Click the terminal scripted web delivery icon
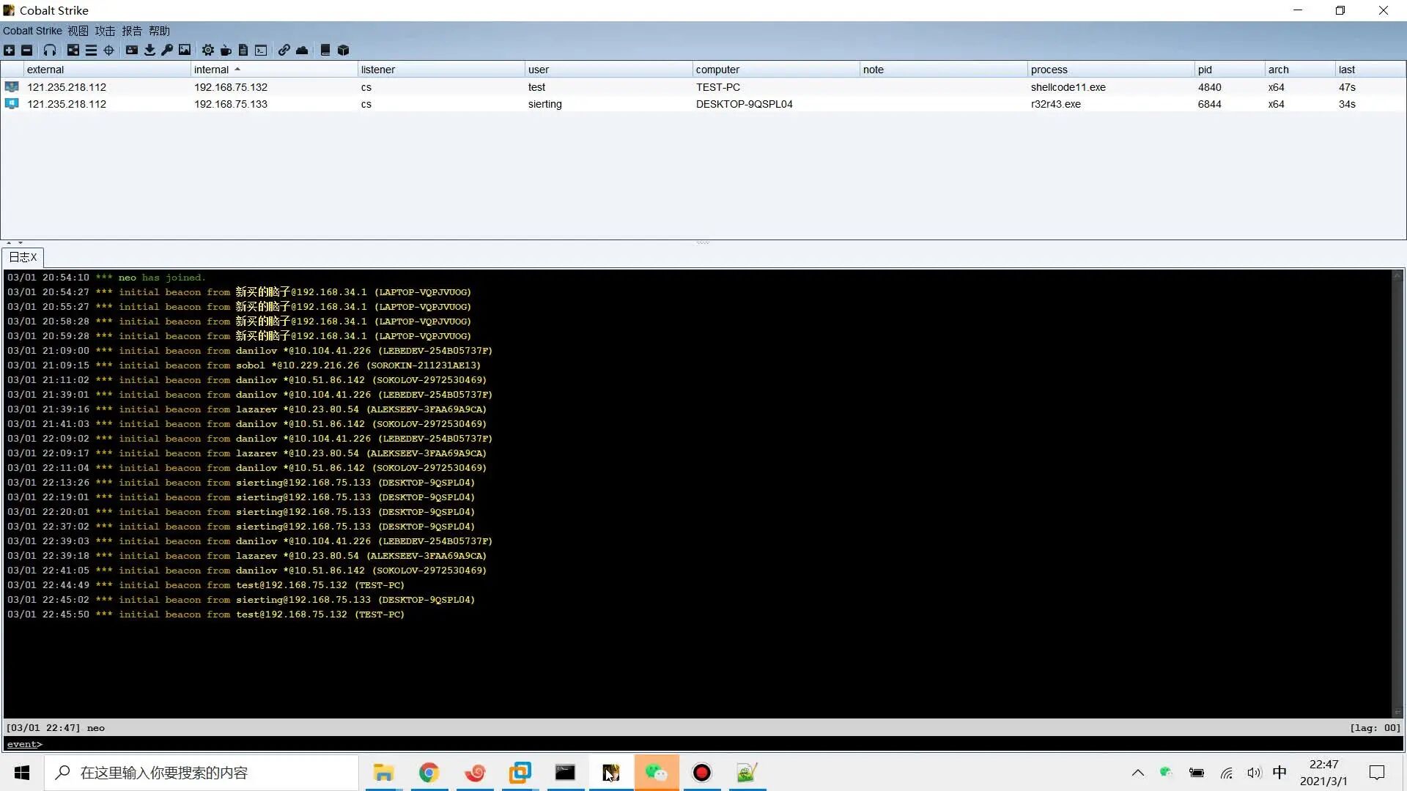Screen dimensions: 1407x791 [x=261, y=50]
